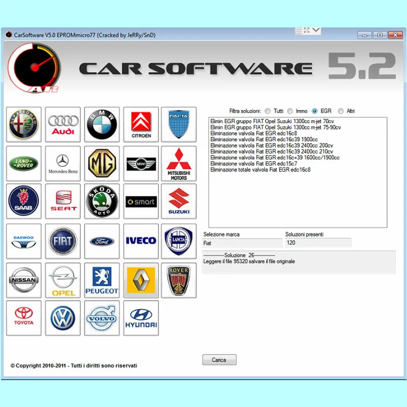Select 'Eliminazione valvola Fiat EGR edc16c8' row
The width and height of the screenshot is (407, 407).
(x=253, y=133)
